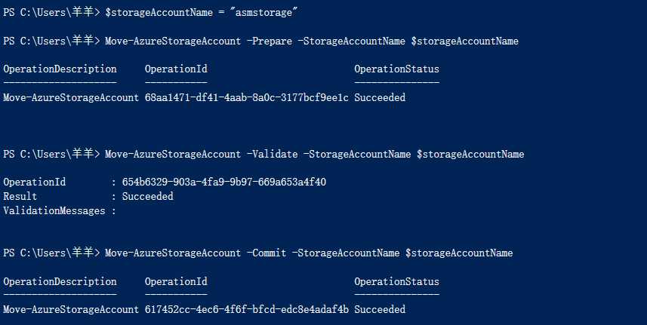
Task: Click the $storageAccountName variable in first line
Action: pos(159,12)
